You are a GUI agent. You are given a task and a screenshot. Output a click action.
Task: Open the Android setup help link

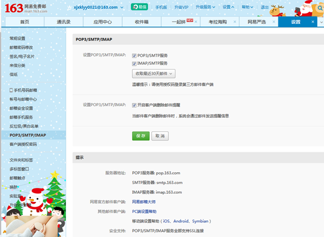(x=181, y=221)
